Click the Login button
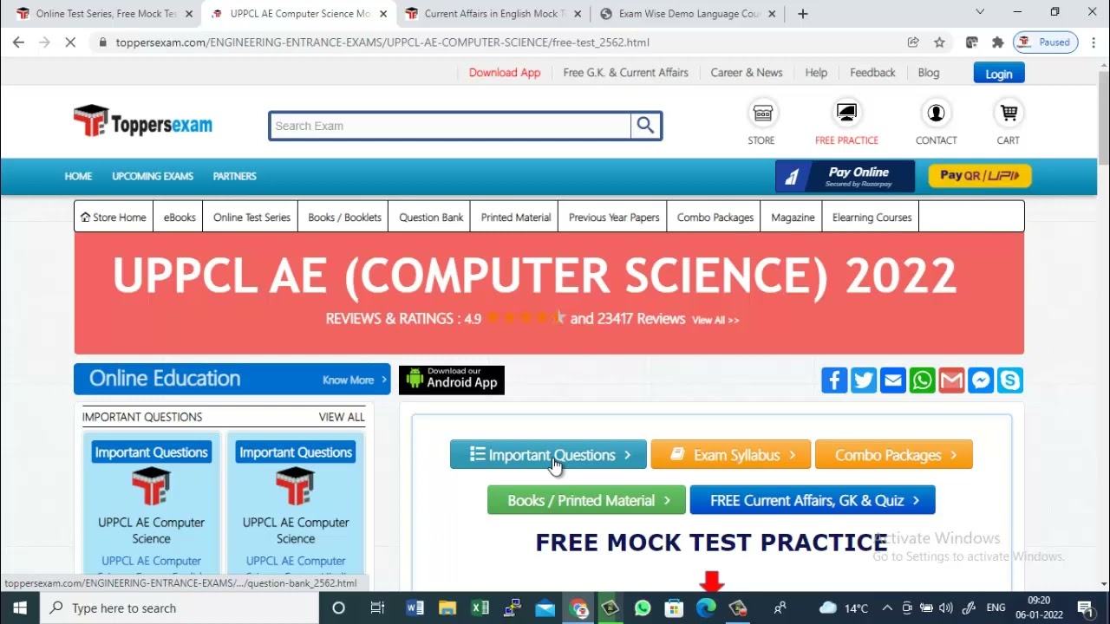Viewport: 1110px width, 624px height. click(999, 74)
